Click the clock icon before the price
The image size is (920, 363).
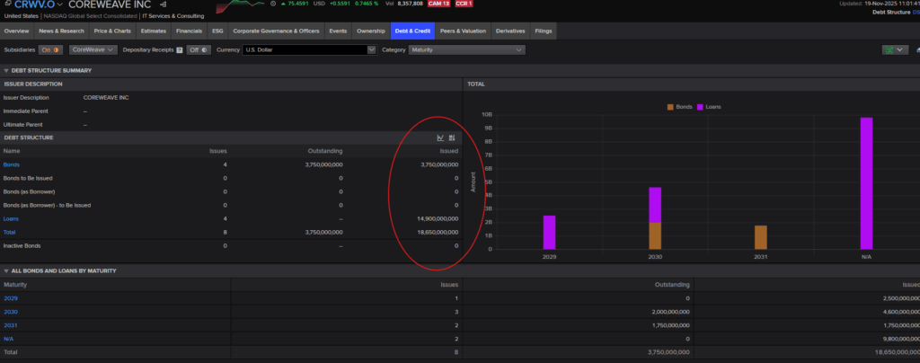pos(273,4)
